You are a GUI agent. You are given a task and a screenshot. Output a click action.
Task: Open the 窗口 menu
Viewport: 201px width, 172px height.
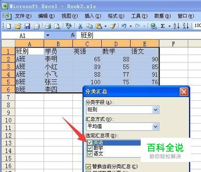pyautogui.click(x=186, y=16)
